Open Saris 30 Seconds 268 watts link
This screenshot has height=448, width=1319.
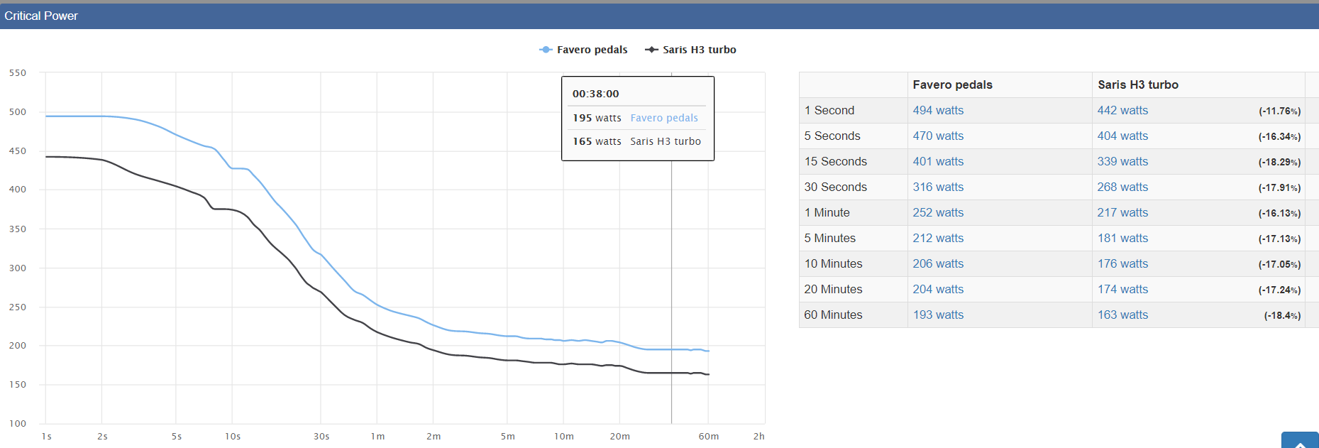coord(1122,187)
